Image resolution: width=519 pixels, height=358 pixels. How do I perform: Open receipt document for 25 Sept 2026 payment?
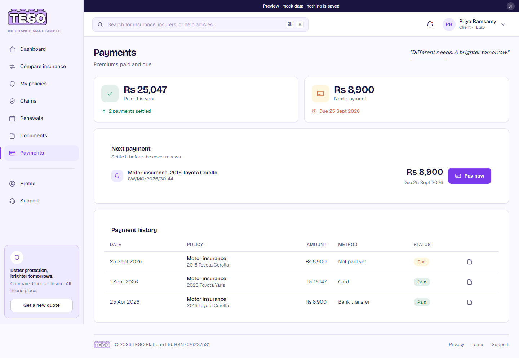coord(470,262)
